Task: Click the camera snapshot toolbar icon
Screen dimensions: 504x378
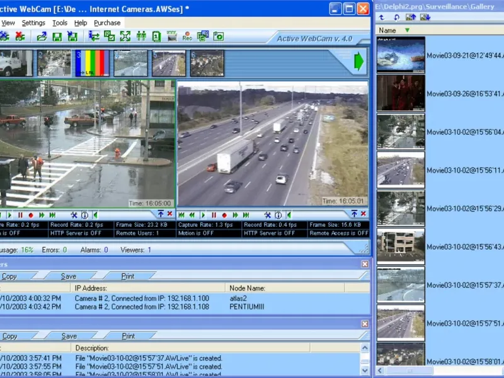Action: pyautogui.click(x=218, y=37)
